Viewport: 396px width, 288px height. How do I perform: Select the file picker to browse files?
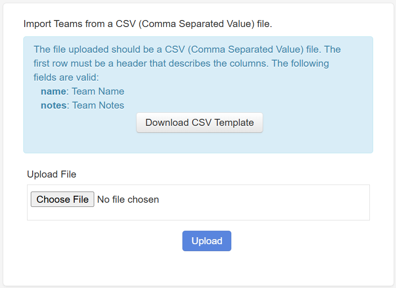62,199
